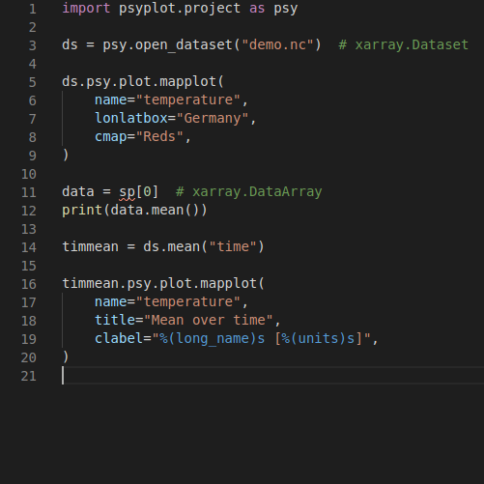Click the '# xarray.Dataset' comment

click(404, 44)
